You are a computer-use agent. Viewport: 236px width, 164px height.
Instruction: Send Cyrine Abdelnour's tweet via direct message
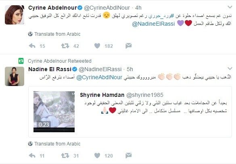pos(129,46)
